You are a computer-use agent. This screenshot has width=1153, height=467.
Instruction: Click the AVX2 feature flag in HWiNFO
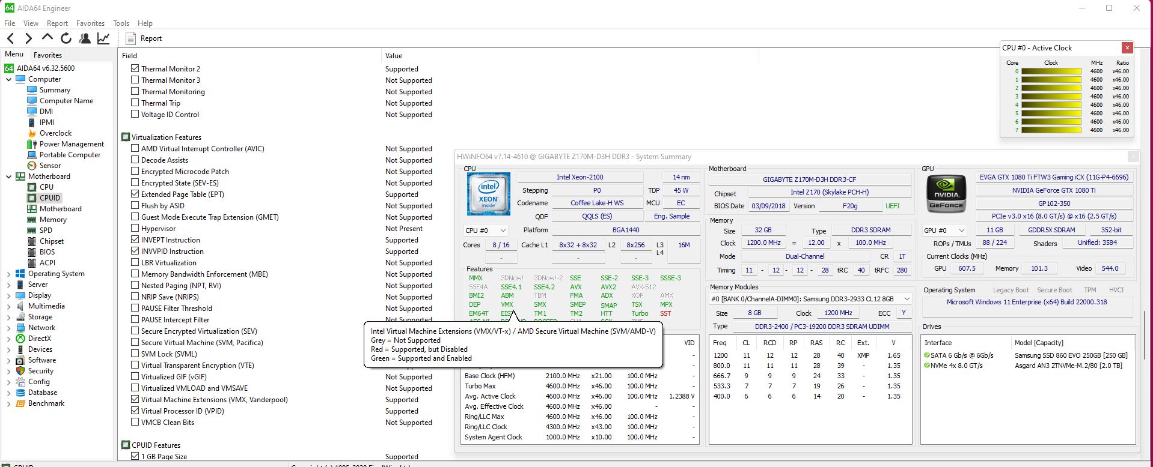[x=608, y=287]
